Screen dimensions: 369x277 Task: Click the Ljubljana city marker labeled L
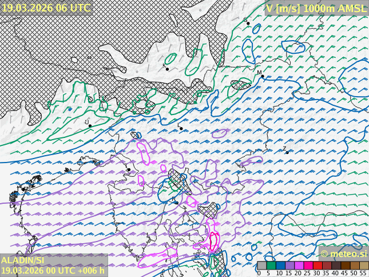click(x=181, y=128)
